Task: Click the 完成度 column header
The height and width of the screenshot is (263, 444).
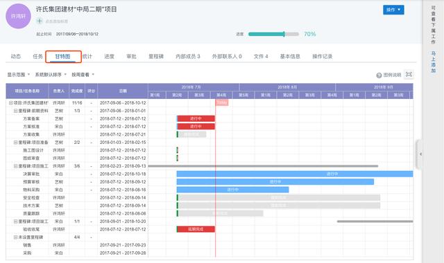Action: (x=77, y=91)
